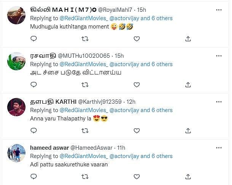Share hameed aswar's tweet

pos(188,176)
